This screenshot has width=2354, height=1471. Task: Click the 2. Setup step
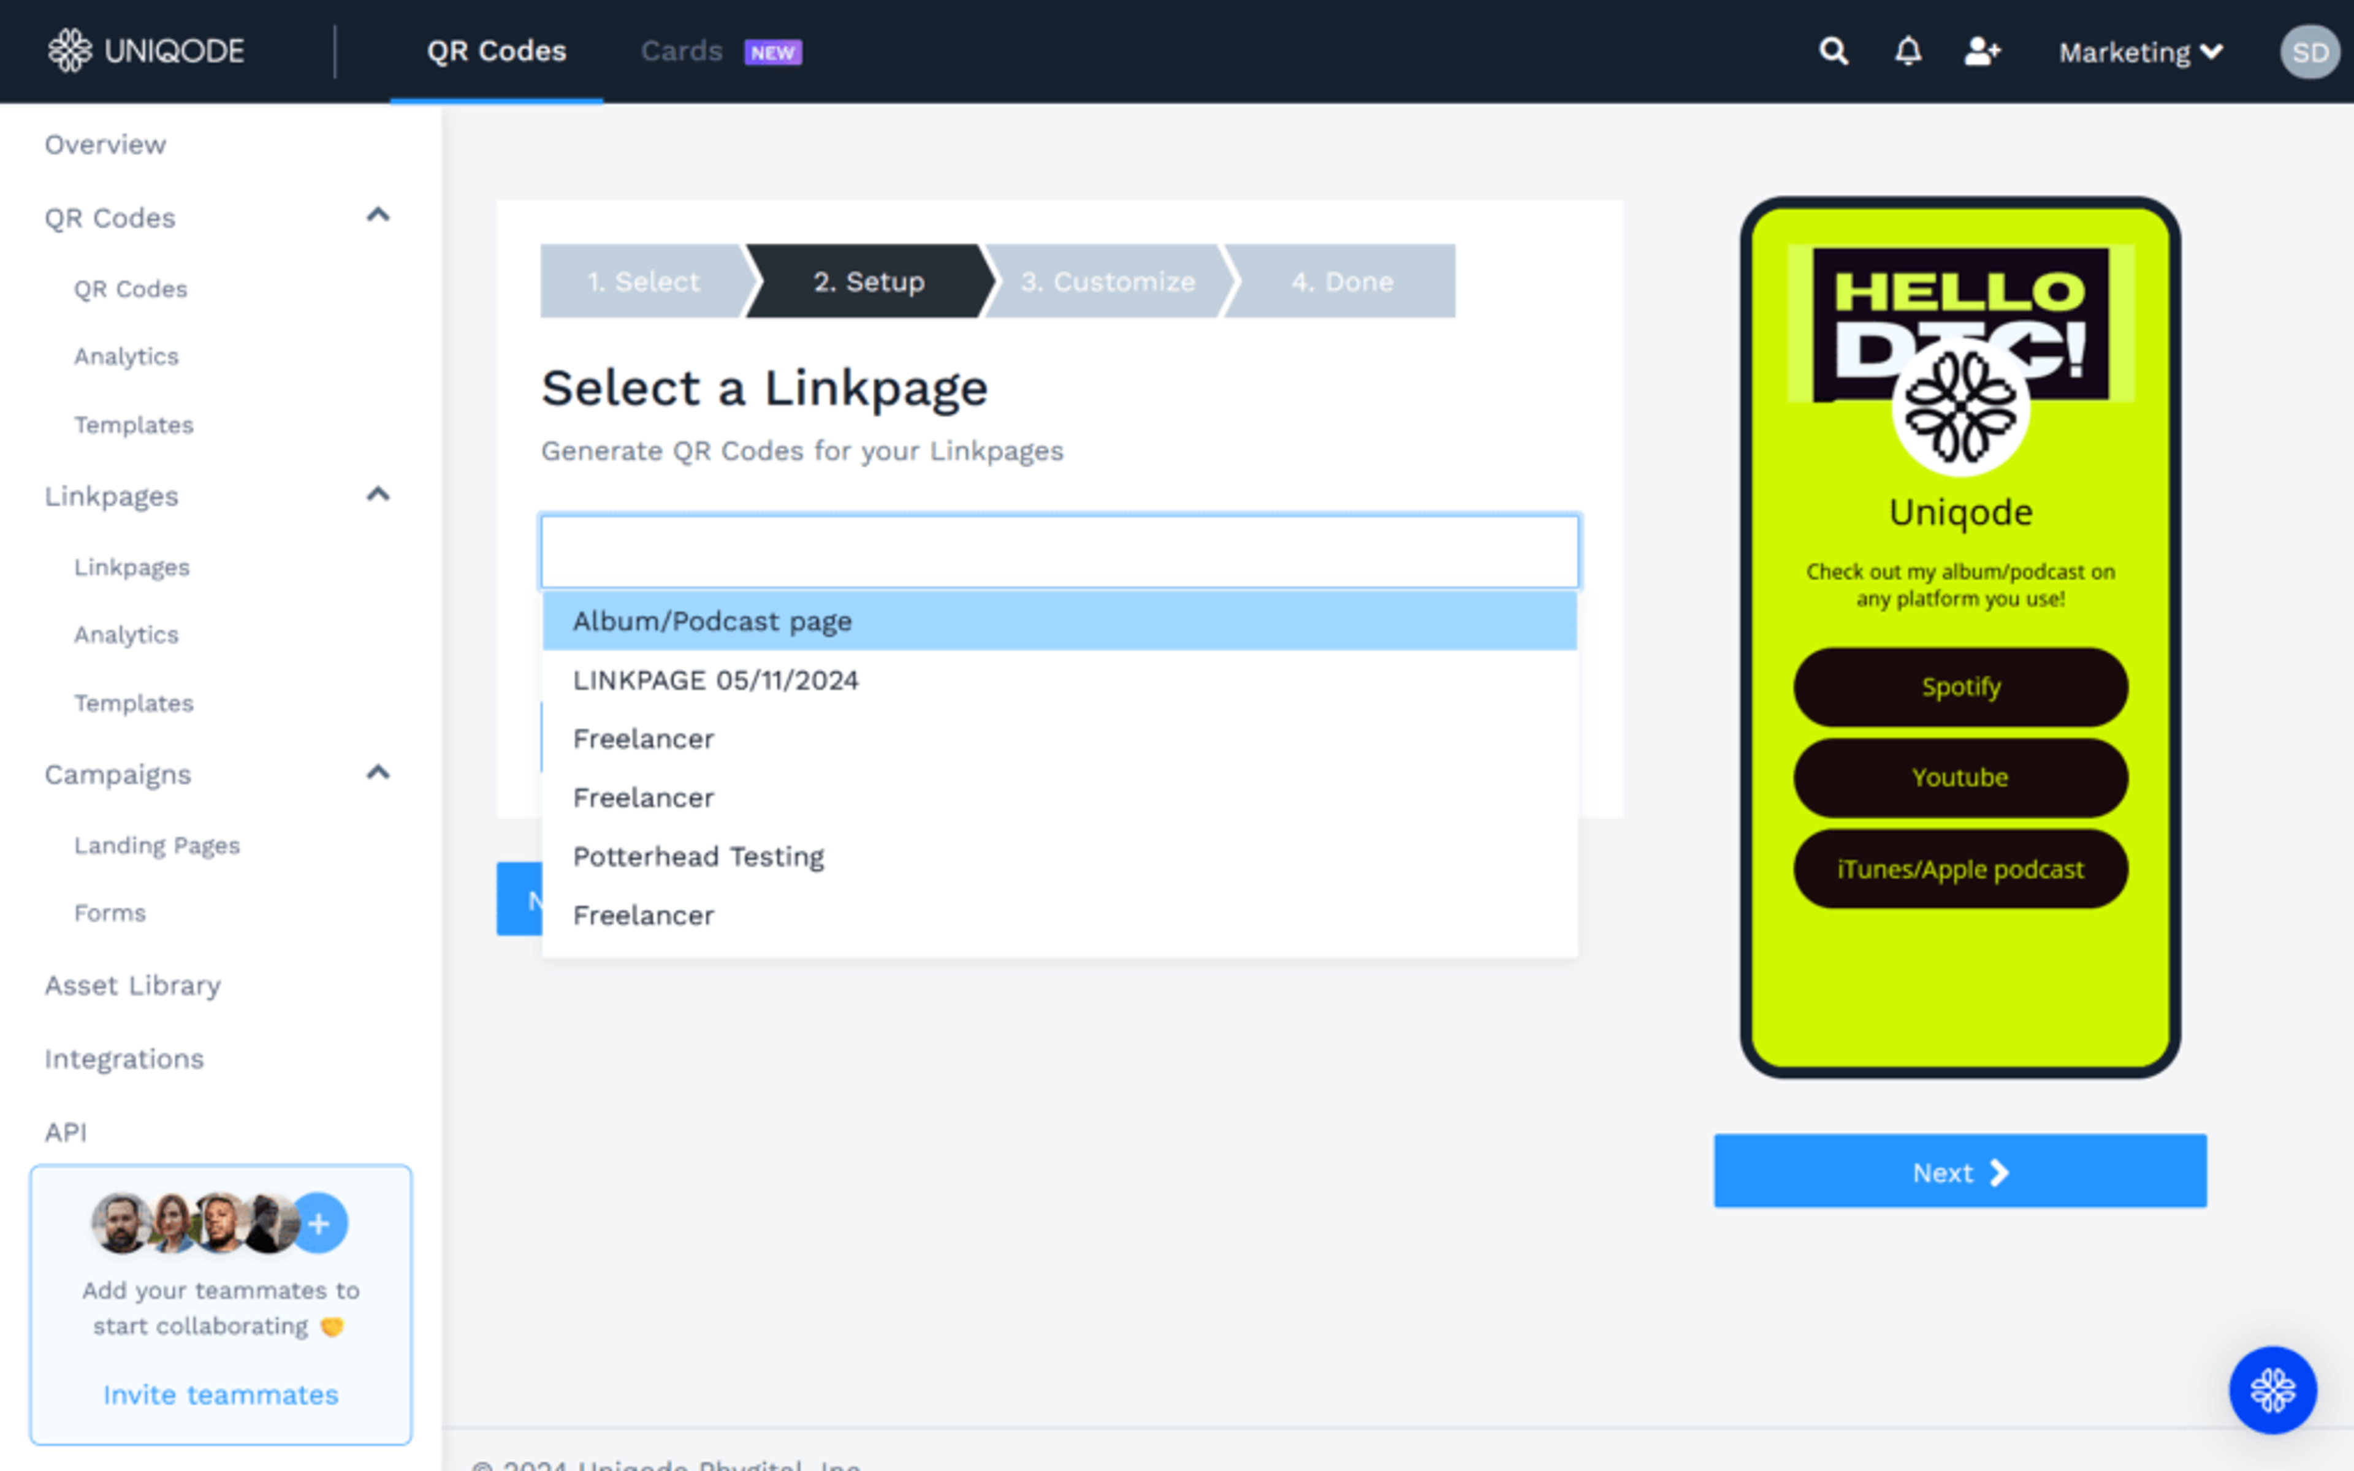[x=869, y=281]
